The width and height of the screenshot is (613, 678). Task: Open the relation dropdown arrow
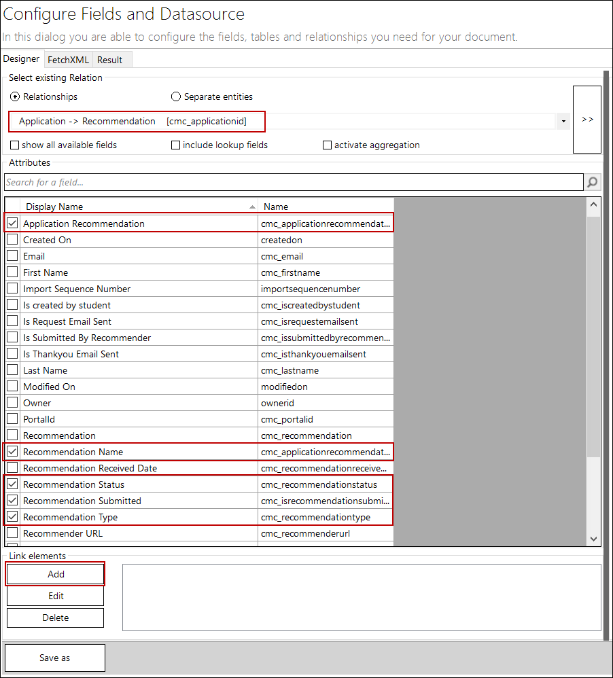pos(563,122)
